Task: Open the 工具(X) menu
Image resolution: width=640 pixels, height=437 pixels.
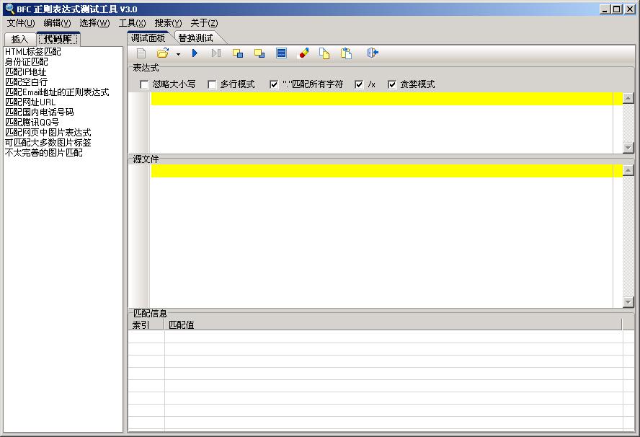Action: point(132,23)
